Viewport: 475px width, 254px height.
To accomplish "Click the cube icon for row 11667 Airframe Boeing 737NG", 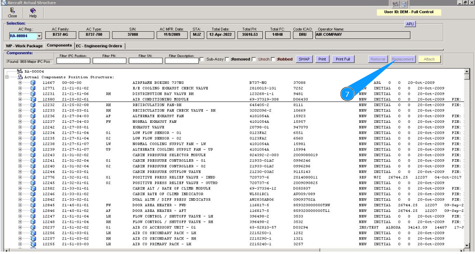I will (x=33, y=83).
